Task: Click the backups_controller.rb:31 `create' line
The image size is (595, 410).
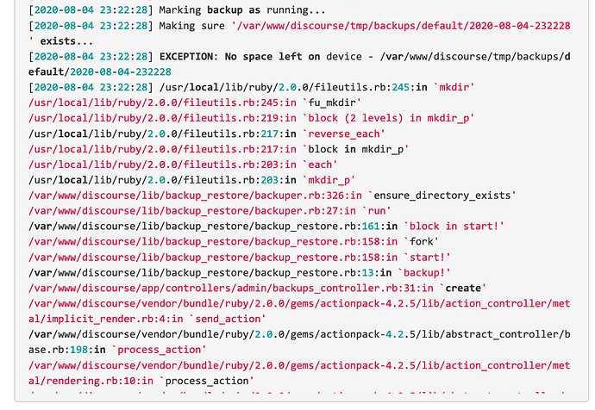Action: point(257,289)
